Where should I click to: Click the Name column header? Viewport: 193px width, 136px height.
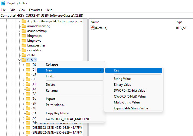coord(95,22)
